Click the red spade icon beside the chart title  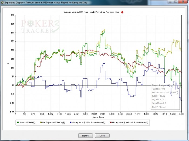tap(122, 12)
